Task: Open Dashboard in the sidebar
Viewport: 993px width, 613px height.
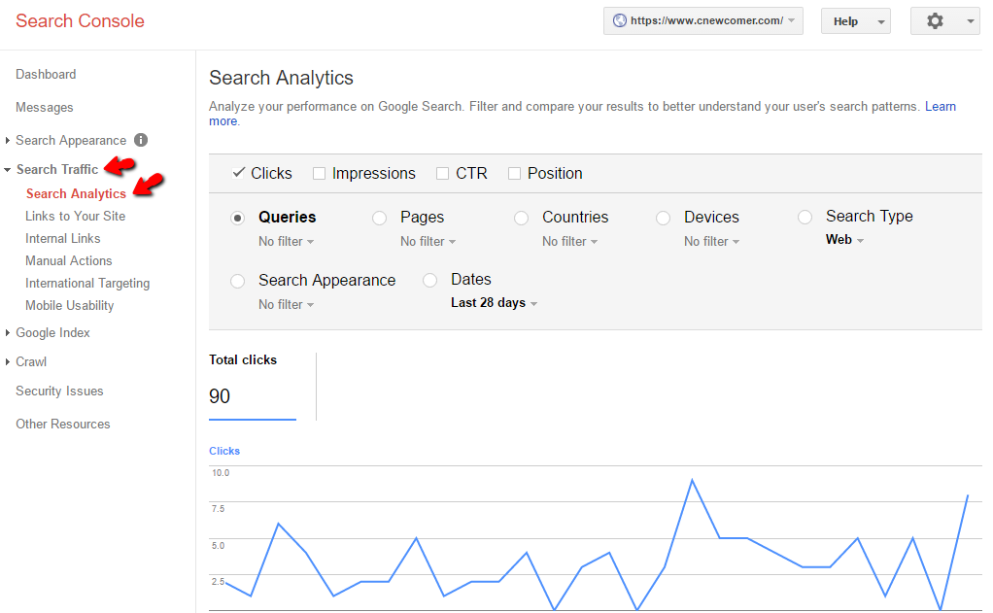Action: coord(46,74)
